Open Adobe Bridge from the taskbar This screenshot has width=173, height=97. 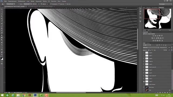[x=29, y=95]
